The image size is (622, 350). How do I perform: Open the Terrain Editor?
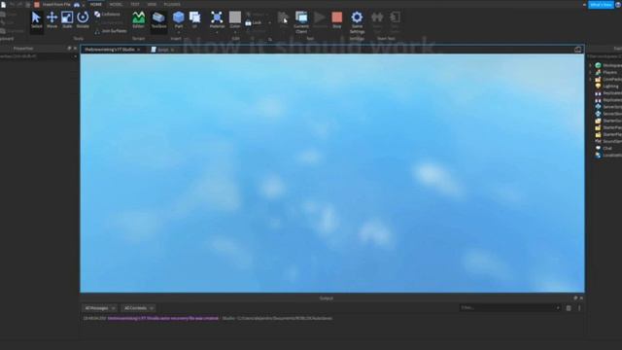[138, 19]
